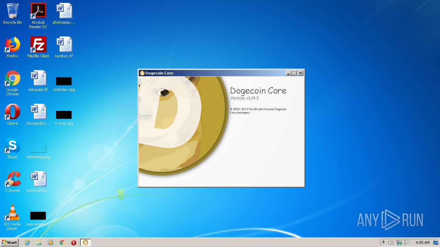Select lashowing.png image file
Image resolution: width=440 pixels, height=247 pixels.
coord(38,151)
